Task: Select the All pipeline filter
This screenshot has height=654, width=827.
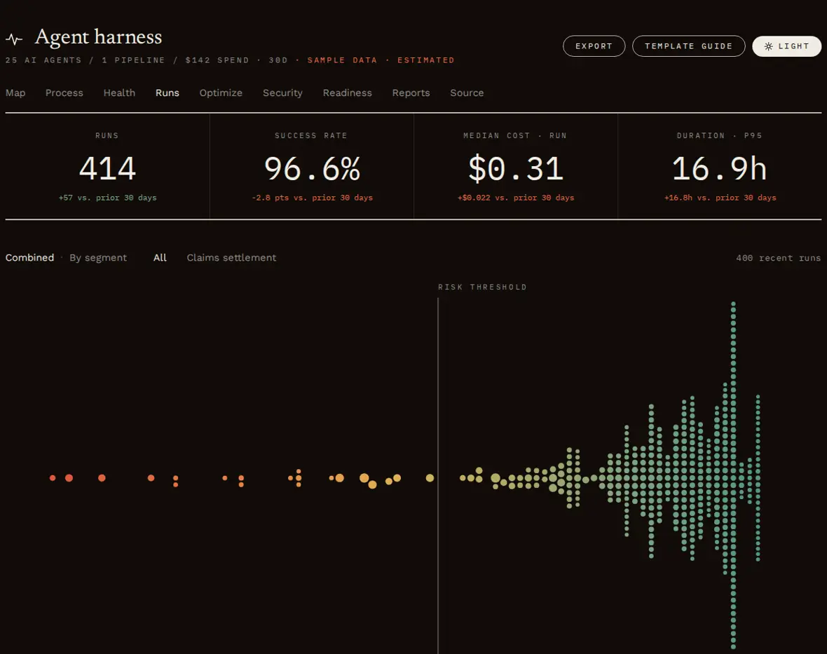Action: coord(160,257)
